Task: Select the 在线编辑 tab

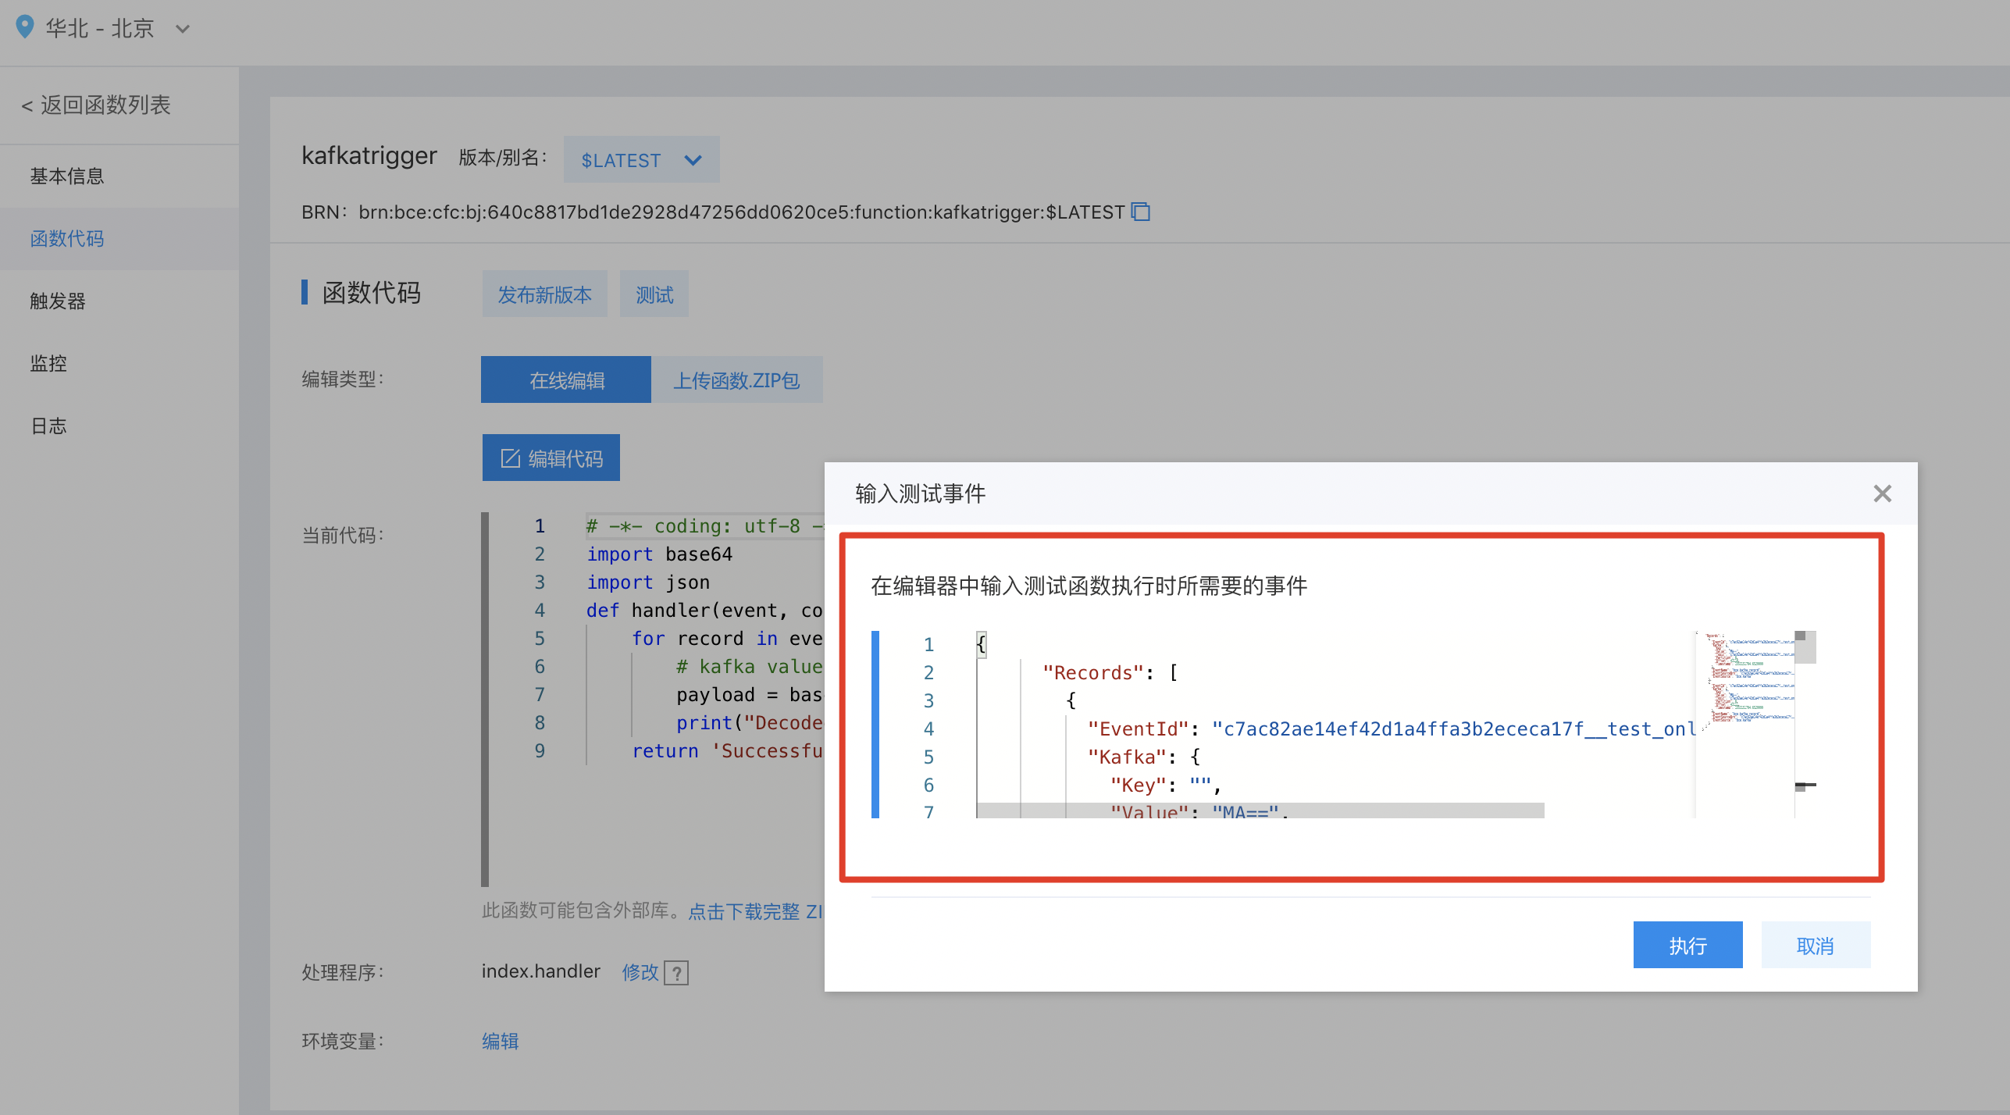Action: (x=566, y=380)
